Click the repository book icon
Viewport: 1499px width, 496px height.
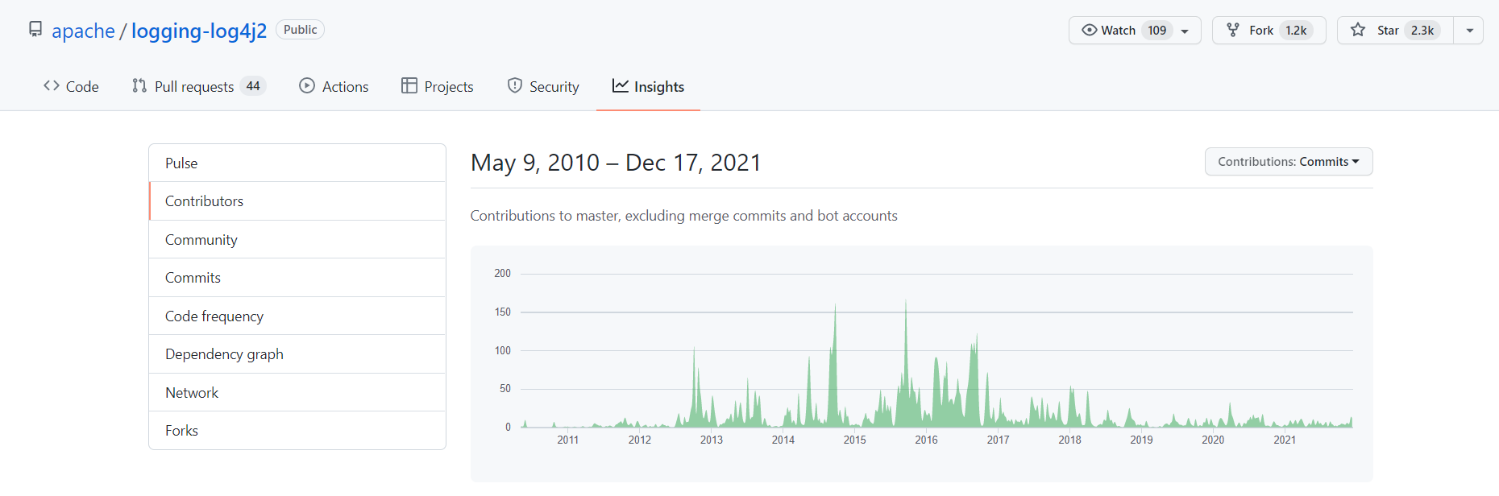point(35,30)
